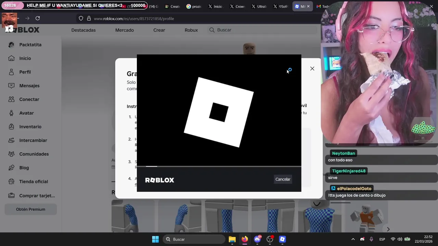Switch to the X Crown tab
This screenshot has height=246, width=438.
click(237, 6)
